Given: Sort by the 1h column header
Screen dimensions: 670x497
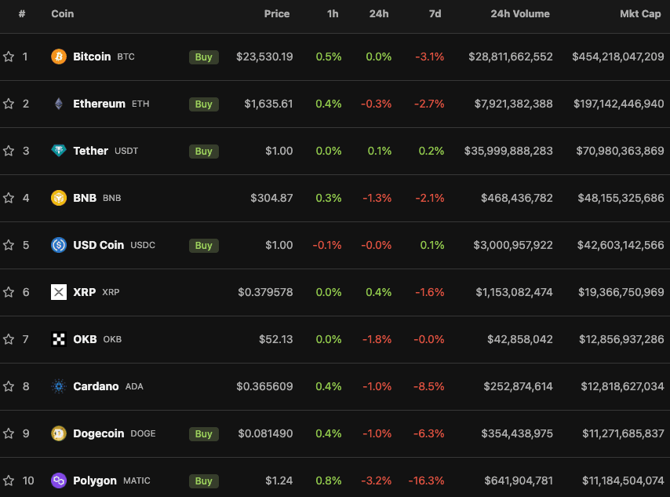Looking at the screenshot, I should coord(333,13).
